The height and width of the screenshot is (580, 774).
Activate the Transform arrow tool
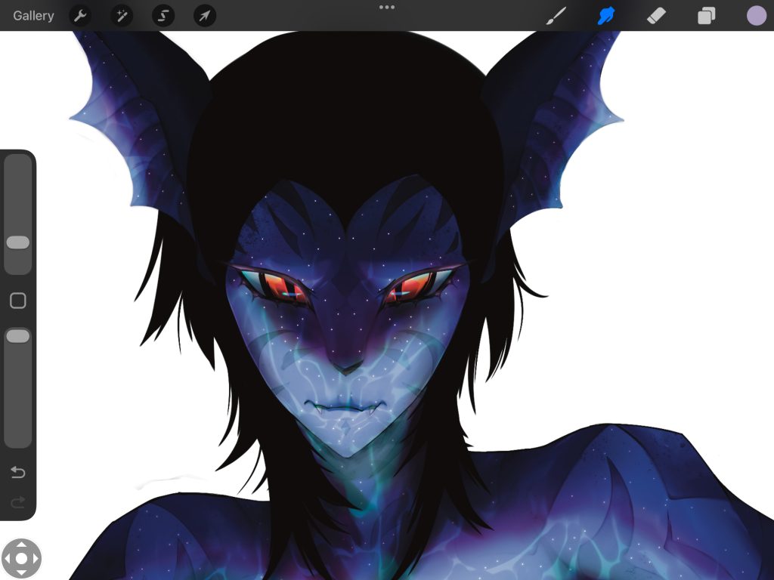pyautogui.click(x=205, y=16)
